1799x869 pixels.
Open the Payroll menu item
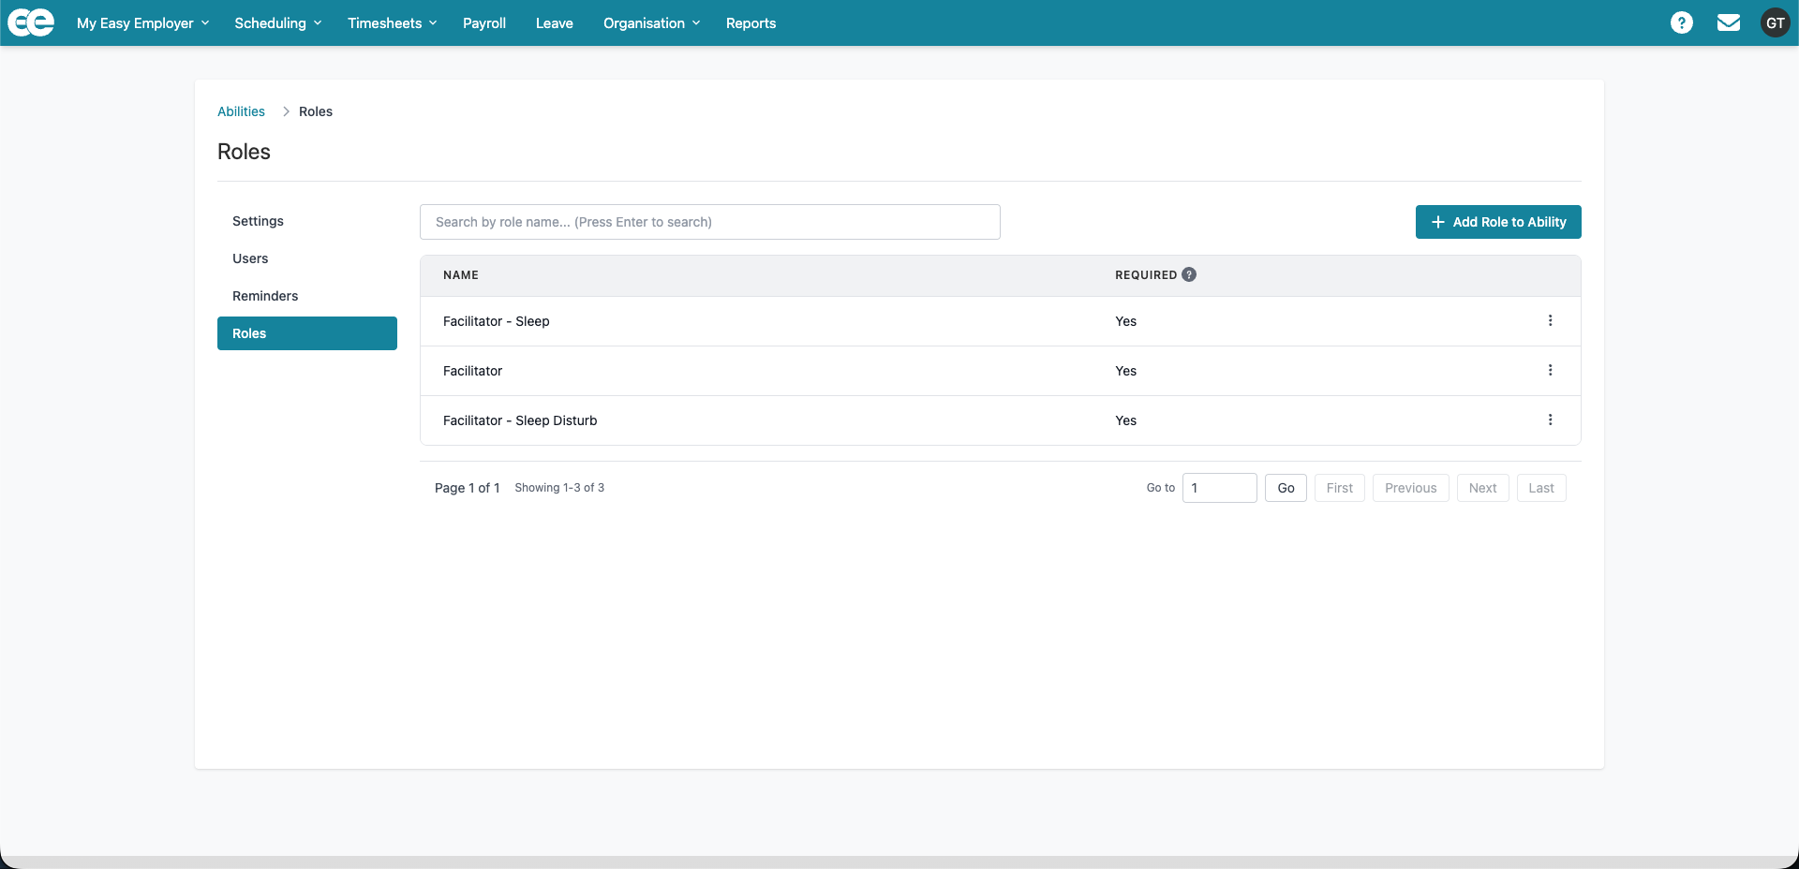coord(484,22)
